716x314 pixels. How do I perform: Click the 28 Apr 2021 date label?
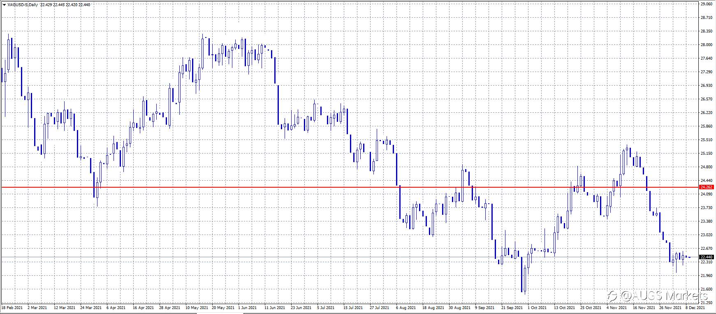point(170,307)
